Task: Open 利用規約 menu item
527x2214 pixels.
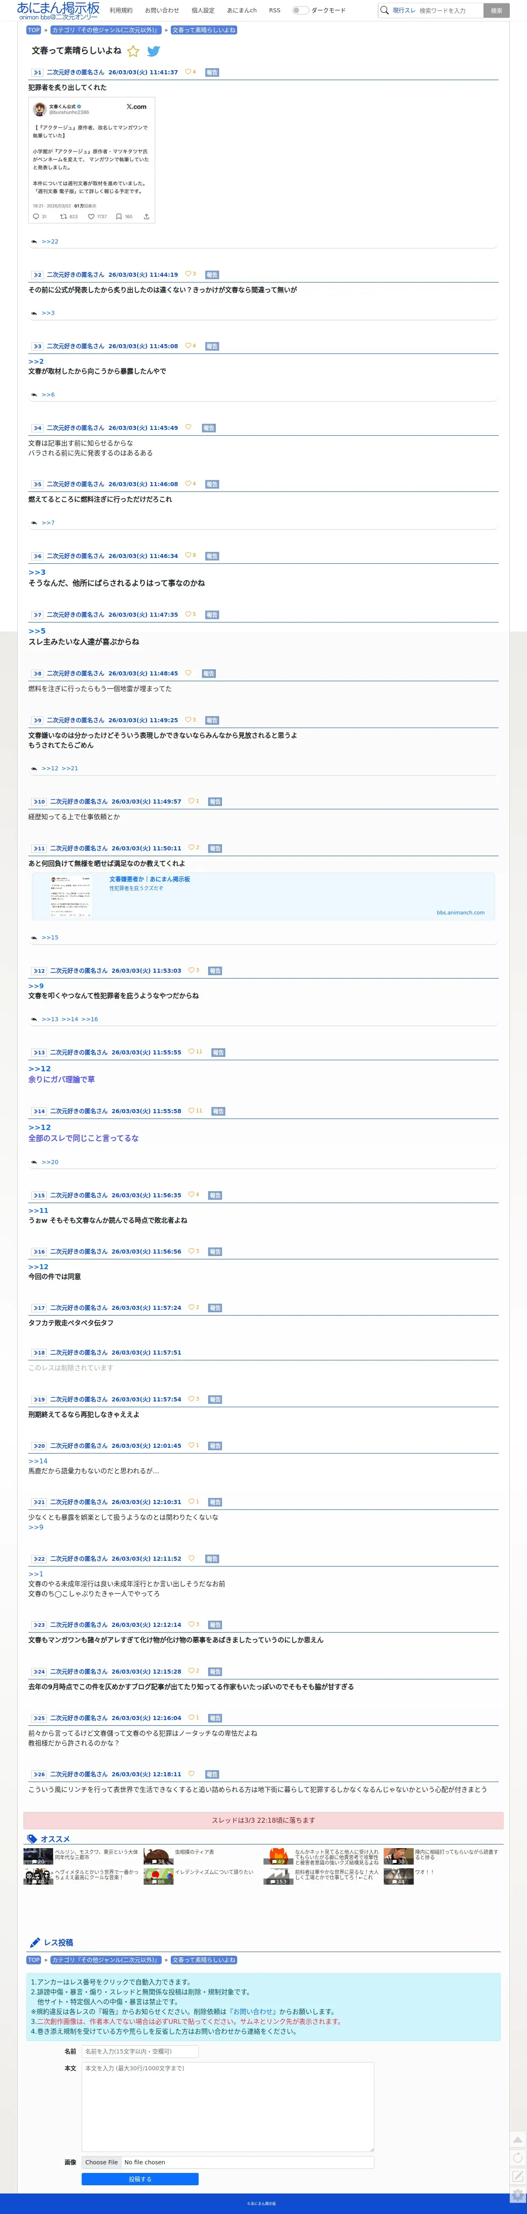Action: 121,10
